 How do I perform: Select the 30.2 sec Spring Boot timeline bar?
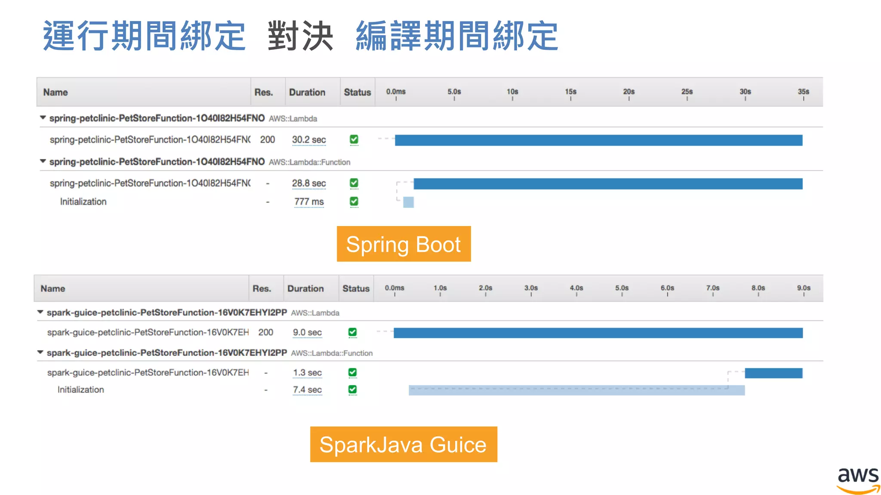(x=598, y=140)
